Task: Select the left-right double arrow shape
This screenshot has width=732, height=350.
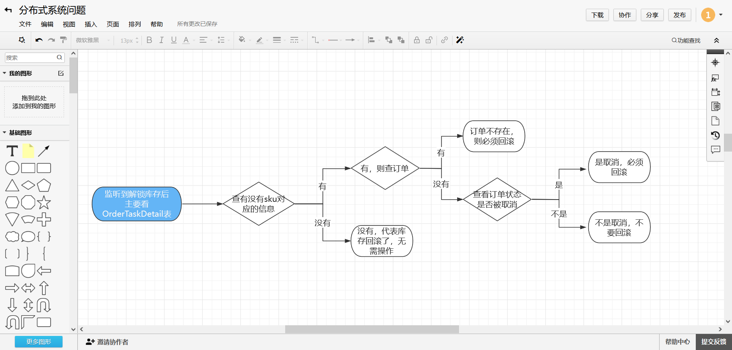Action: coord(28,288)
